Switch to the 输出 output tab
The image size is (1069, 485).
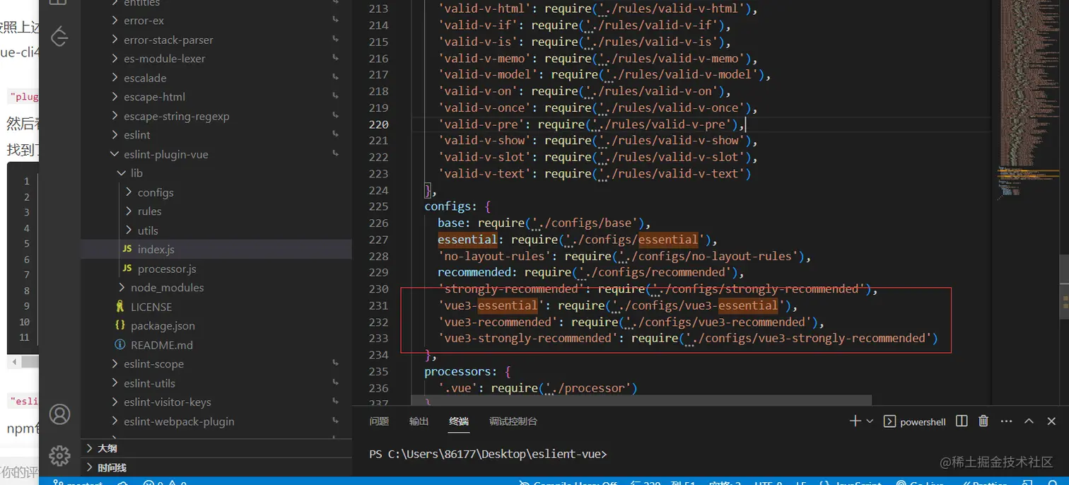(x=419, y=421)
